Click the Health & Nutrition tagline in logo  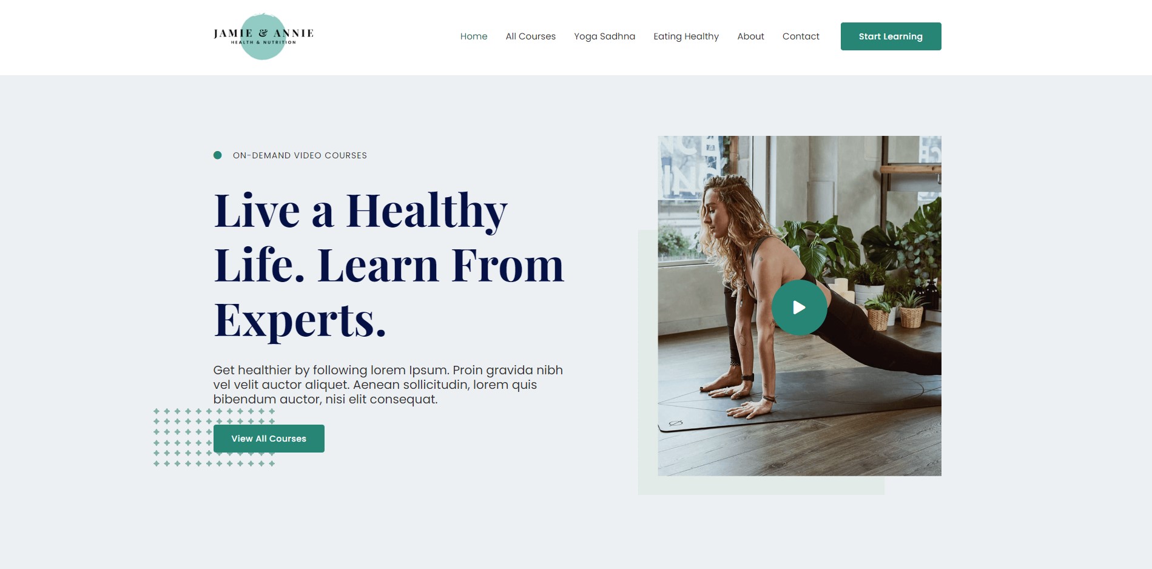[x=263, y=42]
